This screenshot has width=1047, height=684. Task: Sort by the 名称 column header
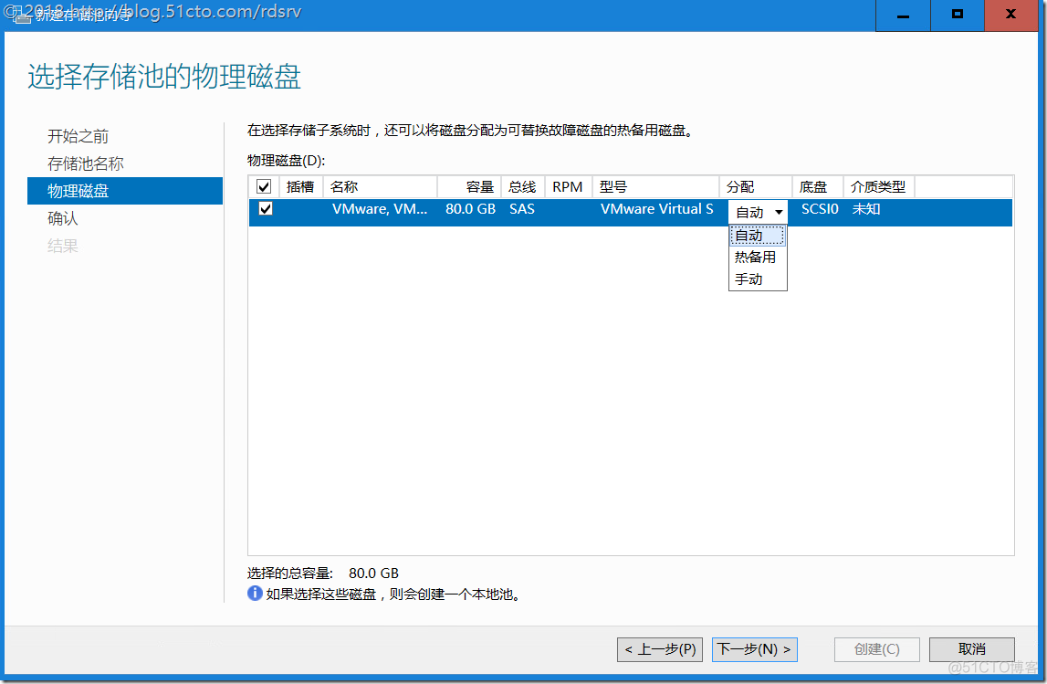coord(380,187)
